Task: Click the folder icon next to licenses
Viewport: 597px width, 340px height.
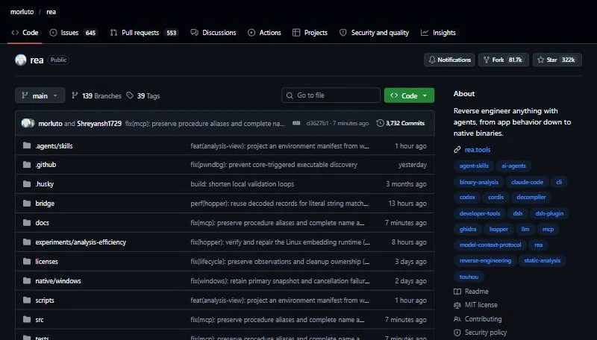Action: (27, 261)
